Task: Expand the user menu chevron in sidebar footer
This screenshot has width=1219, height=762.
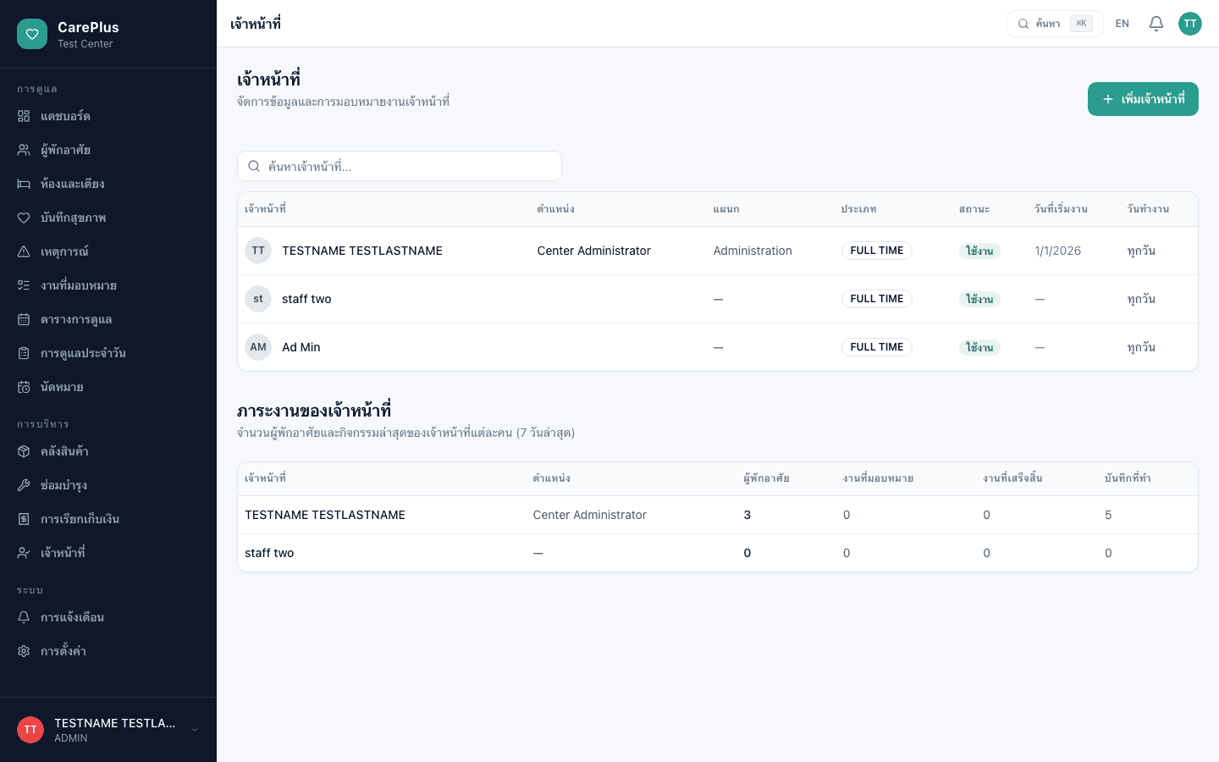Action: [x=195, y=730]
